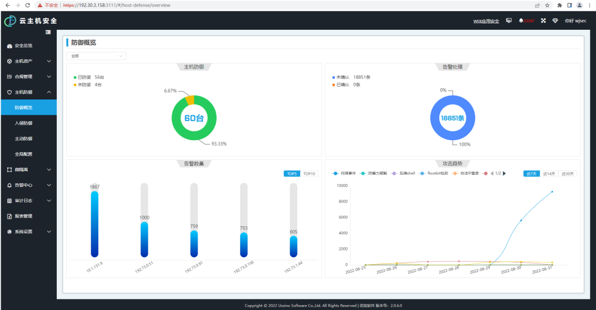Viewport: 596px width, 310px height.
Task: Click the browser address bar URL
Action: click(116, 6)
